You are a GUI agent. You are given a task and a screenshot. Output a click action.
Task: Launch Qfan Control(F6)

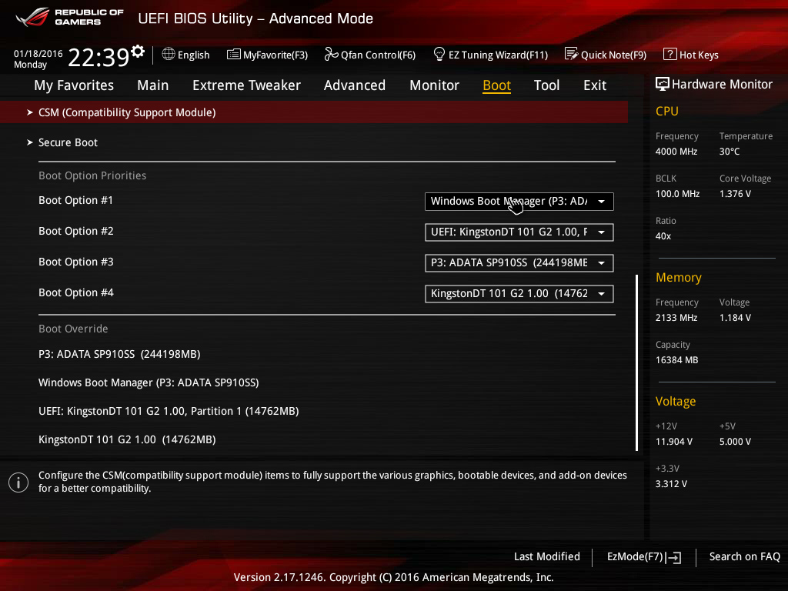point(370,55)
